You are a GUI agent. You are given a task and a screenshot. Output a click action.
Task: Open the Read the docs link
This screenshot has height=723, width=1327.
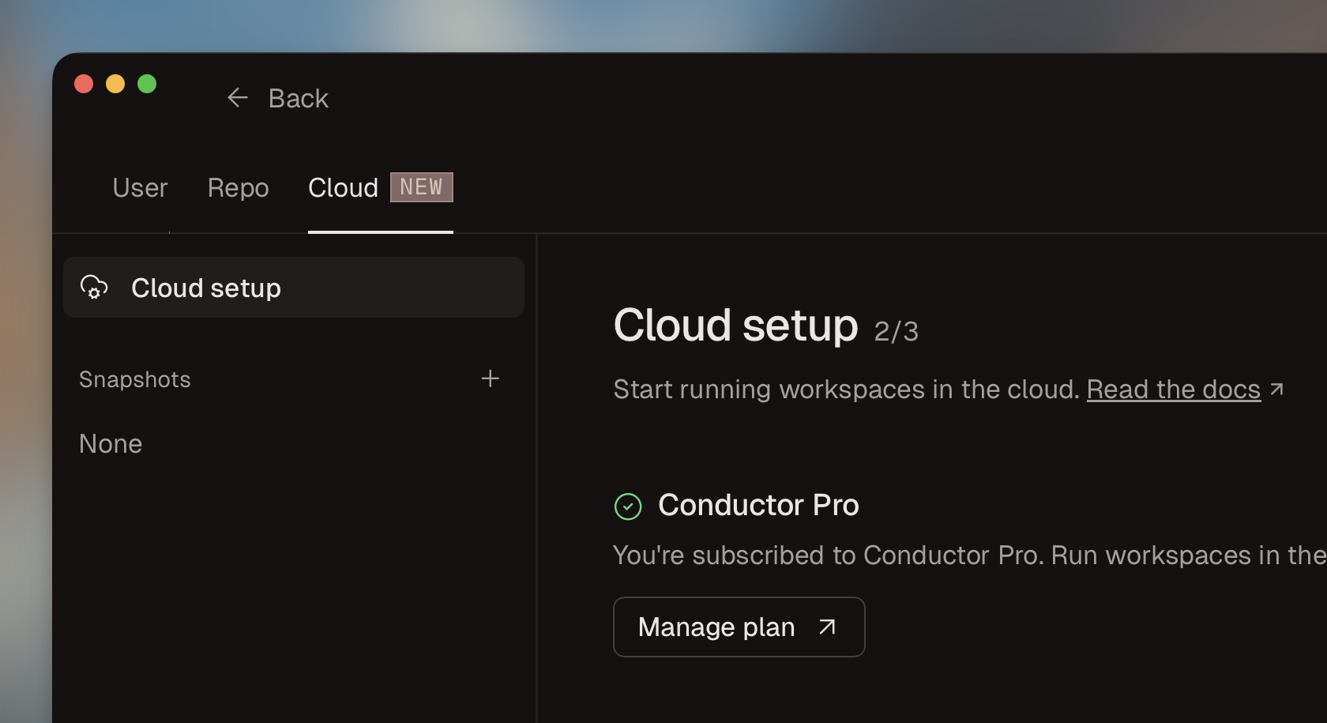pos(1174,390)
